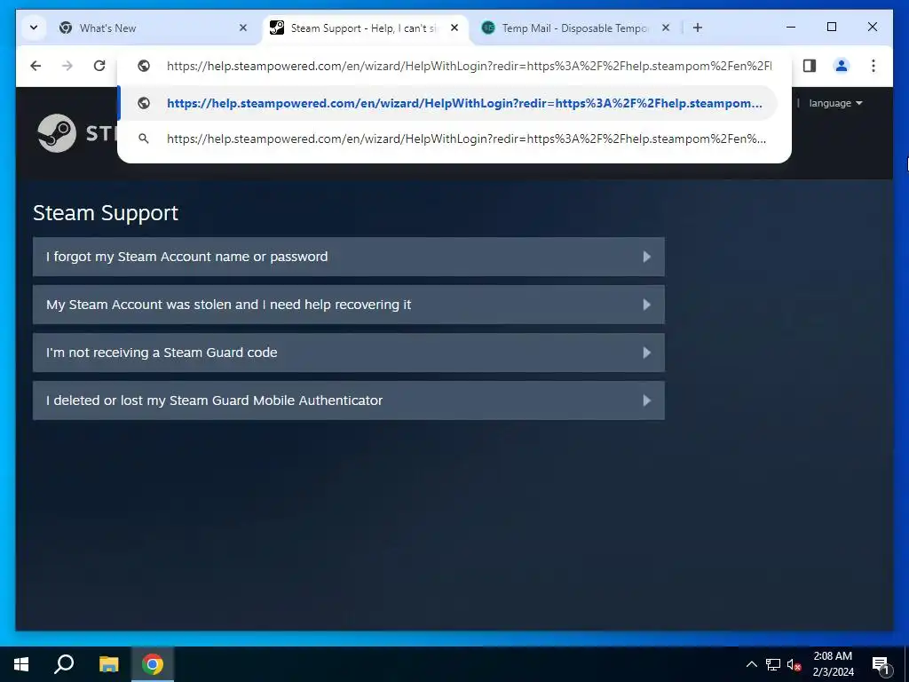The height and width of the screenshot is (682, 909).
Task: Open the Chrome three-dot menu
Action: click(873, 66)
